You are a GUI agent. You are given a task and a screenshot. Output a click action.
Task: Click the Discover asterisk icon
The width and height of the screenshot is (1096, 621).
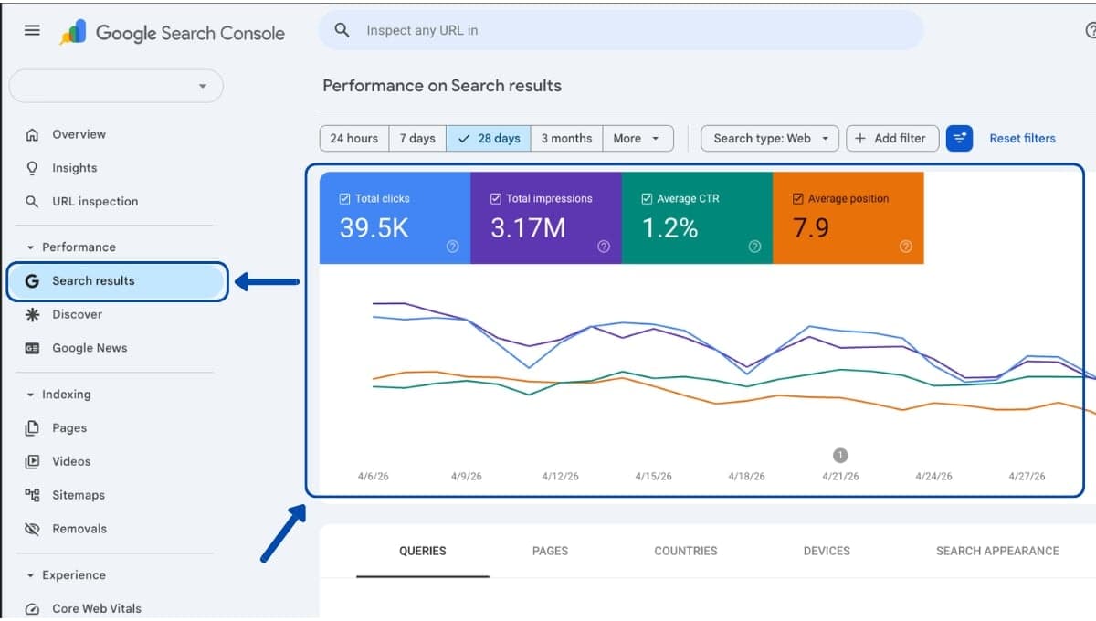click(x=32, y=314)
